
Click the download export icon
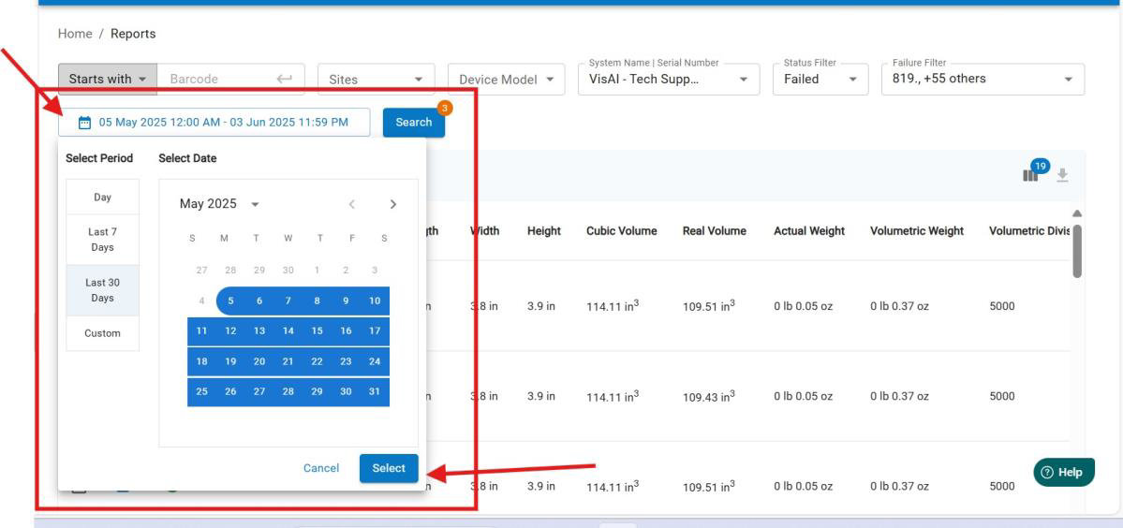point(1063,175)
